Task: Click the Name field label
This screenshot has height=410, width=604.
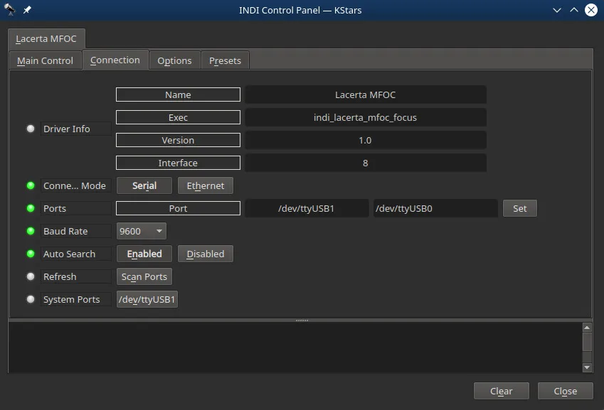Action: click(x=178, y=95)
